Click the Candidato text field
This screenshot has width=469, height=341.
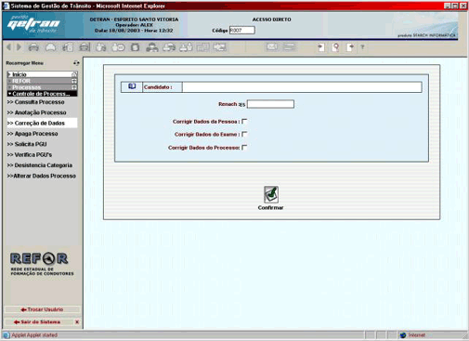coord(302,87)
